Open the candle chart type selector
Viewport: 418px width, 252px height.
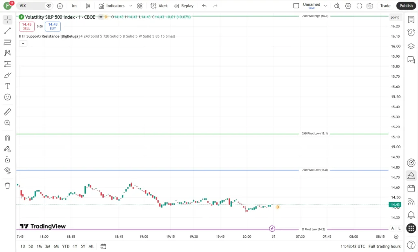pyautogui.click(x=88, y=6)
